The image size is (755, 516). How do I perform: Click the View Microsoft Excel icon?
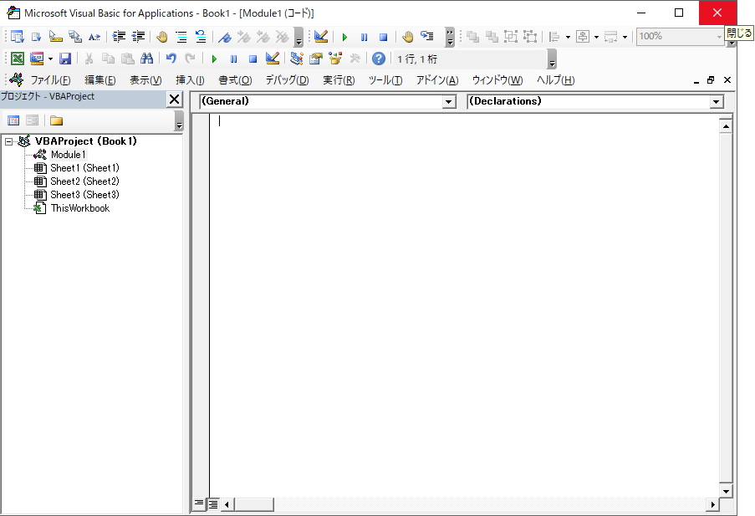pos(18,59)
